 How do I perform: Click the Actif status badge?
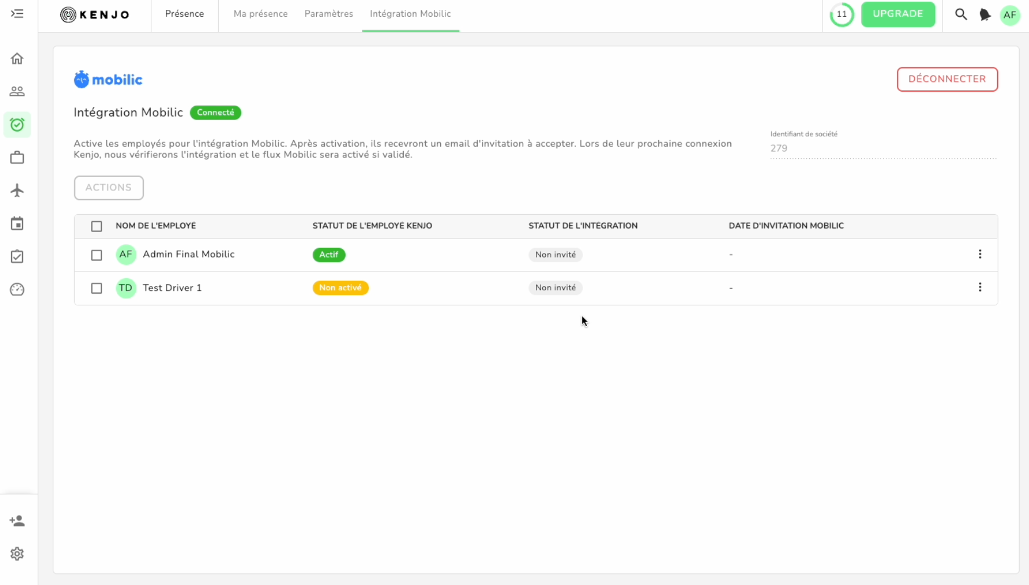[x=329, y=255]
